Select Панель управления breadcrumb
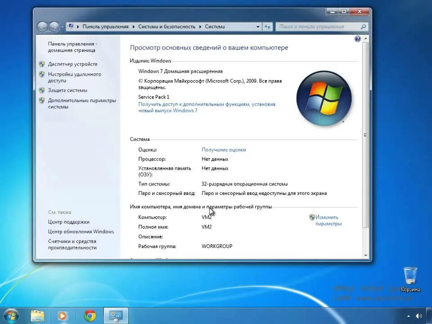The height and width of the screenshot is (324, 432). (x=105, y=27)
